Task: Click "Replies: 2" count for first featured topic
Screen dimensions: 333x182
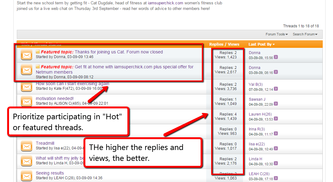Action: [228, 53]
